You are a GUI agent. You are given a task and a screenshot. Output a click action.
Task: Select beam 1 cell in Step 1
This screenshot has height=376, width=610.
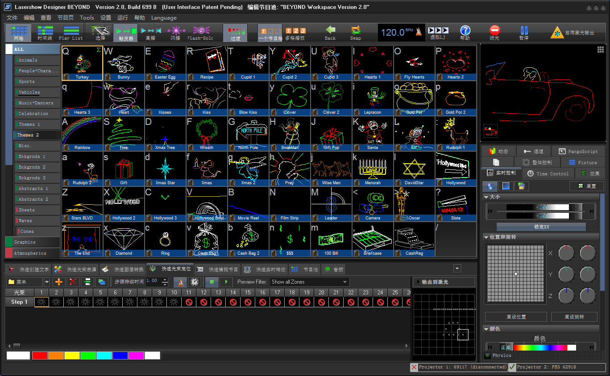click(x=41, y=302)
